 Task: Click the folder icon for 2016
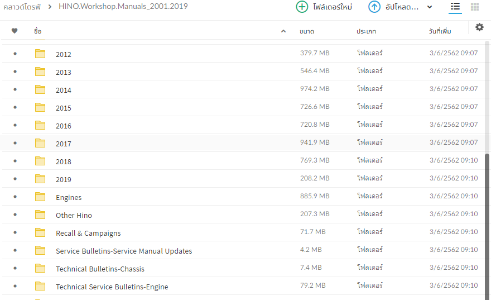[x=40, y=125]
